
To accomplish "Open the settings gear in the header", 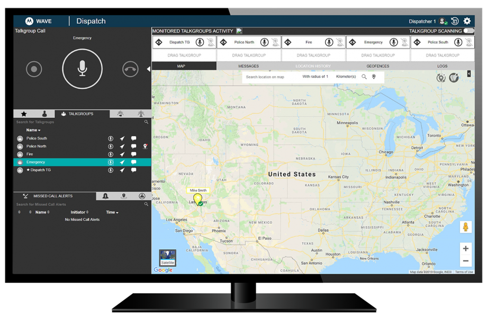I will coord(466,21).
